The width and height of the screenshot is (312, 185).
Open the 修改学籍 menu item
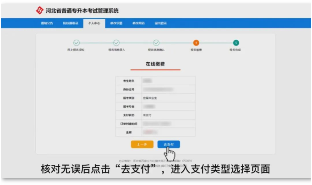(116, 23)
